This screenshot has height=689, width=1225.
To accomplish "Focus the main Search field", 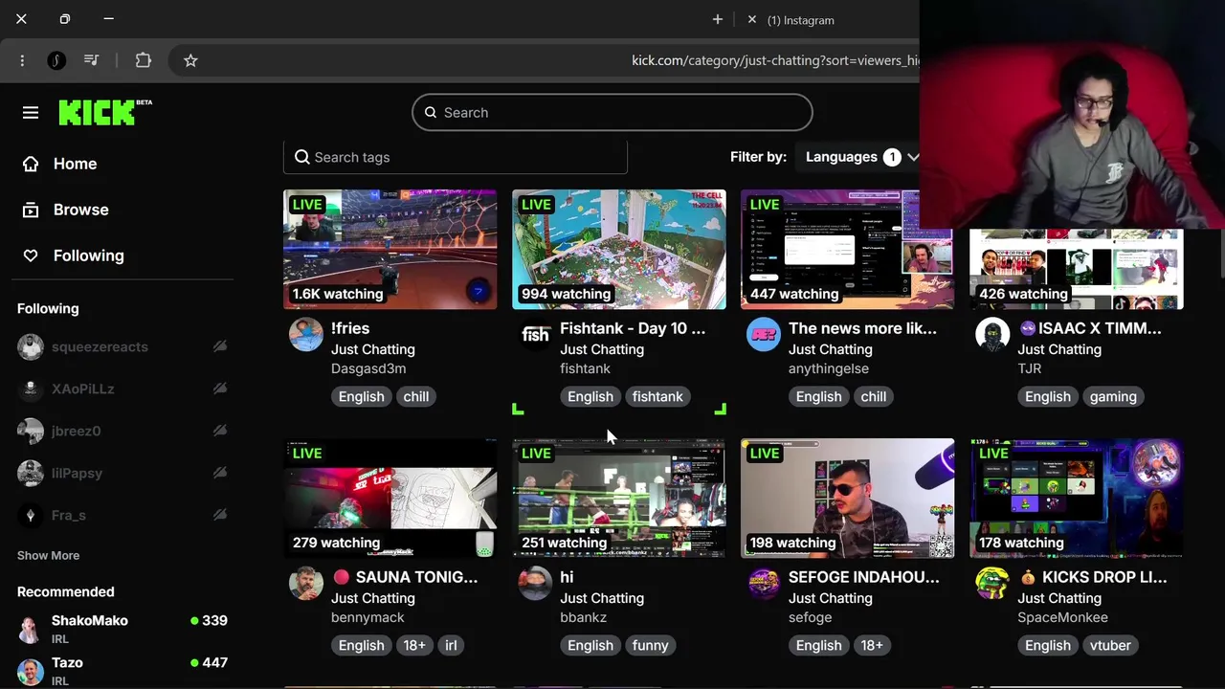I will (612, 113).
